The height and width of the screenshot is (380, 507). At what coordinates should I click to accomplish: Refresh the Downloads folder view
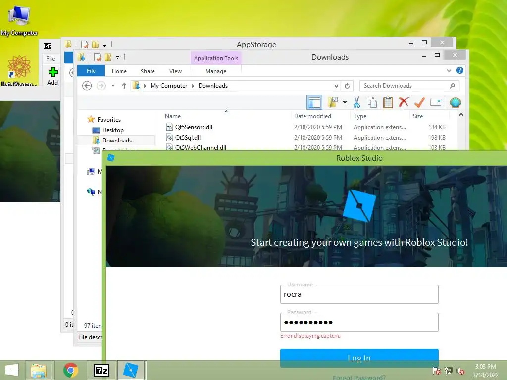coord(347,86)
